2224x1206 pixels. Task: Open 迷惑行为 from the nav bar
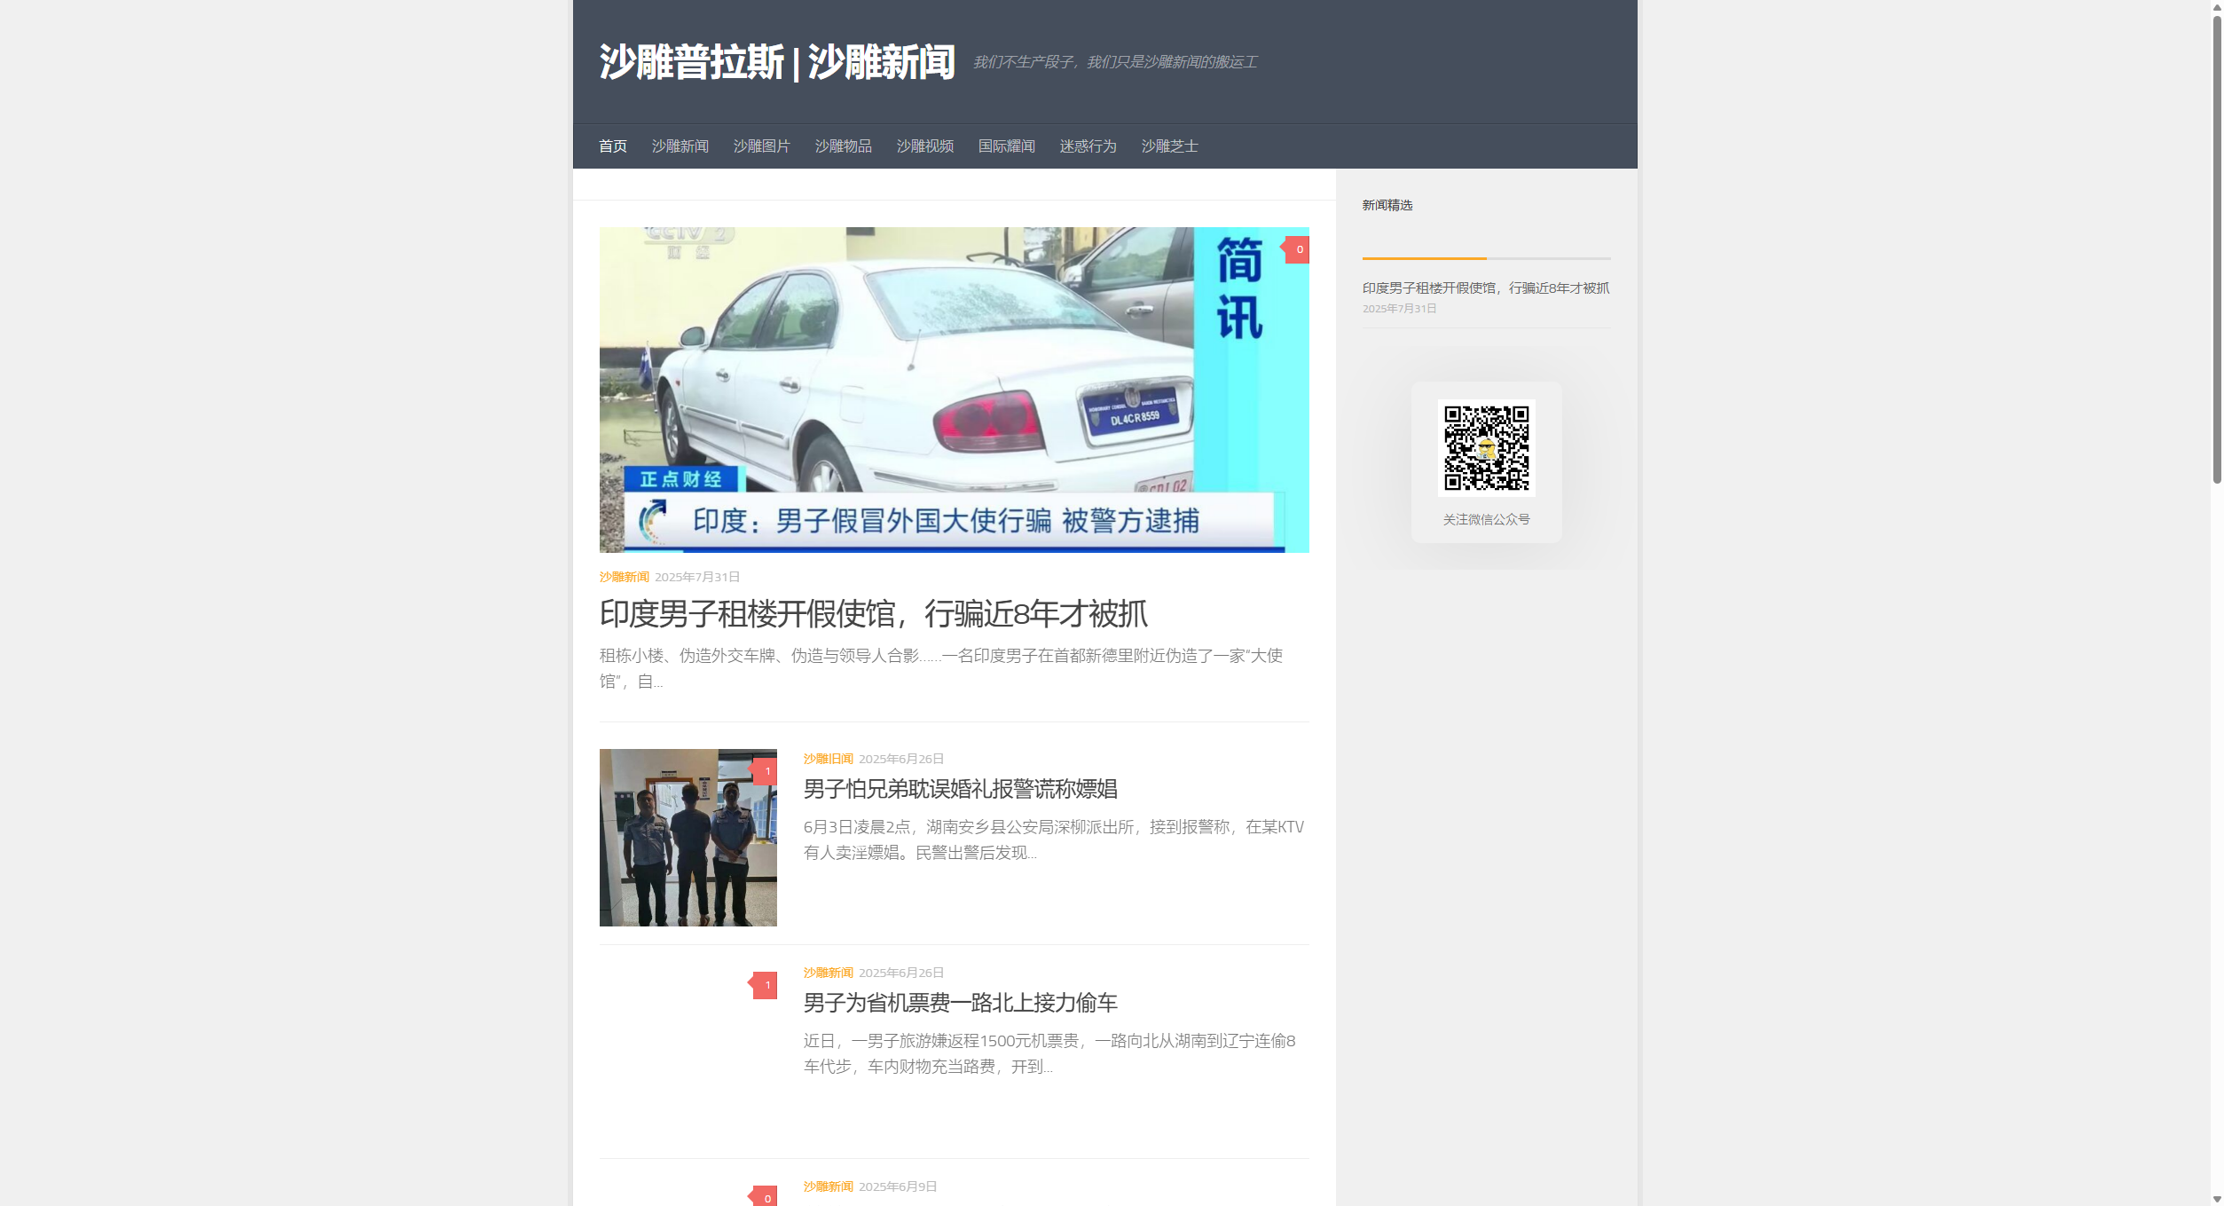tap(1088, 146)
